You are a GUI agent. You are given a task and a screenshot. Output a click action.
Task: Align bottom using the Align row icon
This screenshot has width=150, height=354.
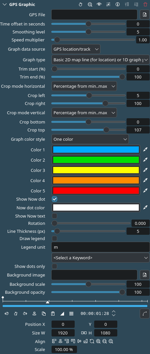click(x=86, y=341)
